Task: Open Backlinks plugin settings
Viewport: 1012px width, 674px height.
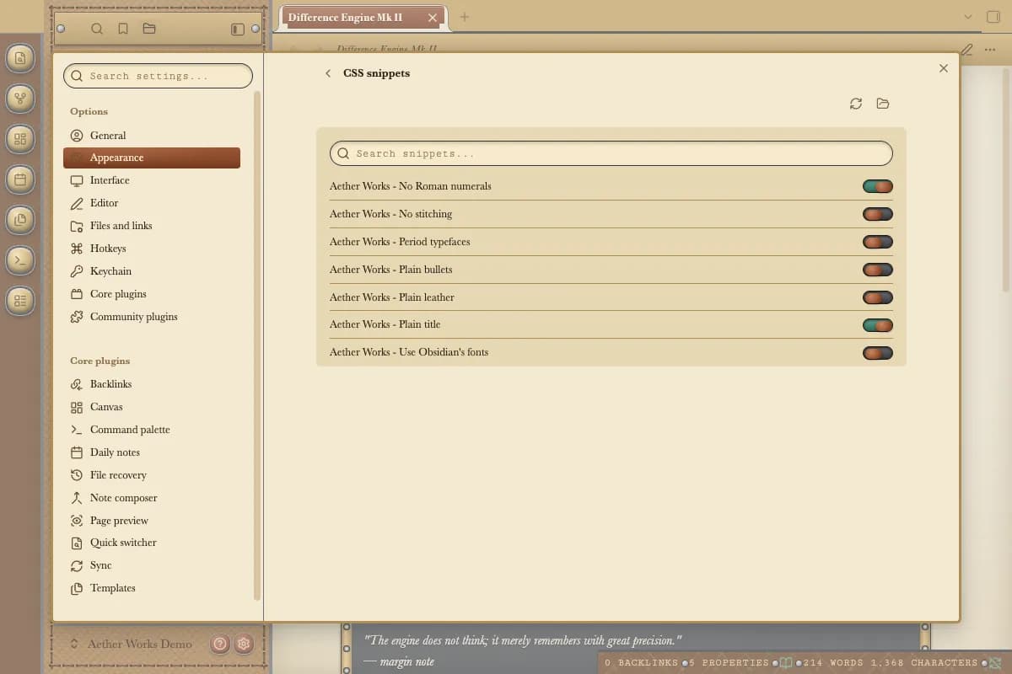Action: tap(152, 384)
